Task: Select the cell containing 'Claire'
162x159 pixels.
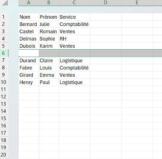Action: coord(49,60)
